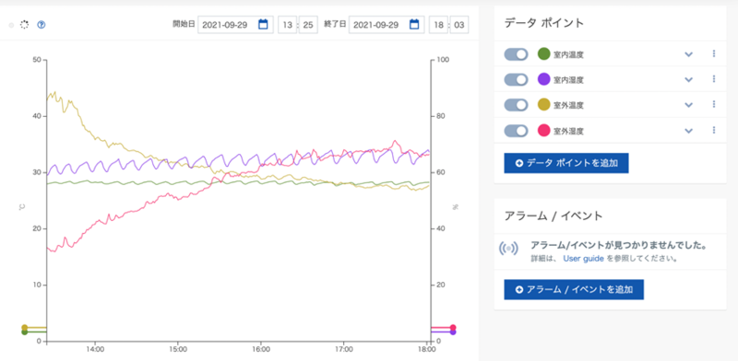The image size is (738, 361).
Task: Toggle off the purple 室内湿度 data point
Action: [516, 79]
